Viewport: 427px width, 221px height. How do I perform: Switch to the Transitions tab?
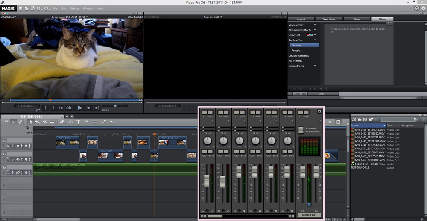coord(329,19)
